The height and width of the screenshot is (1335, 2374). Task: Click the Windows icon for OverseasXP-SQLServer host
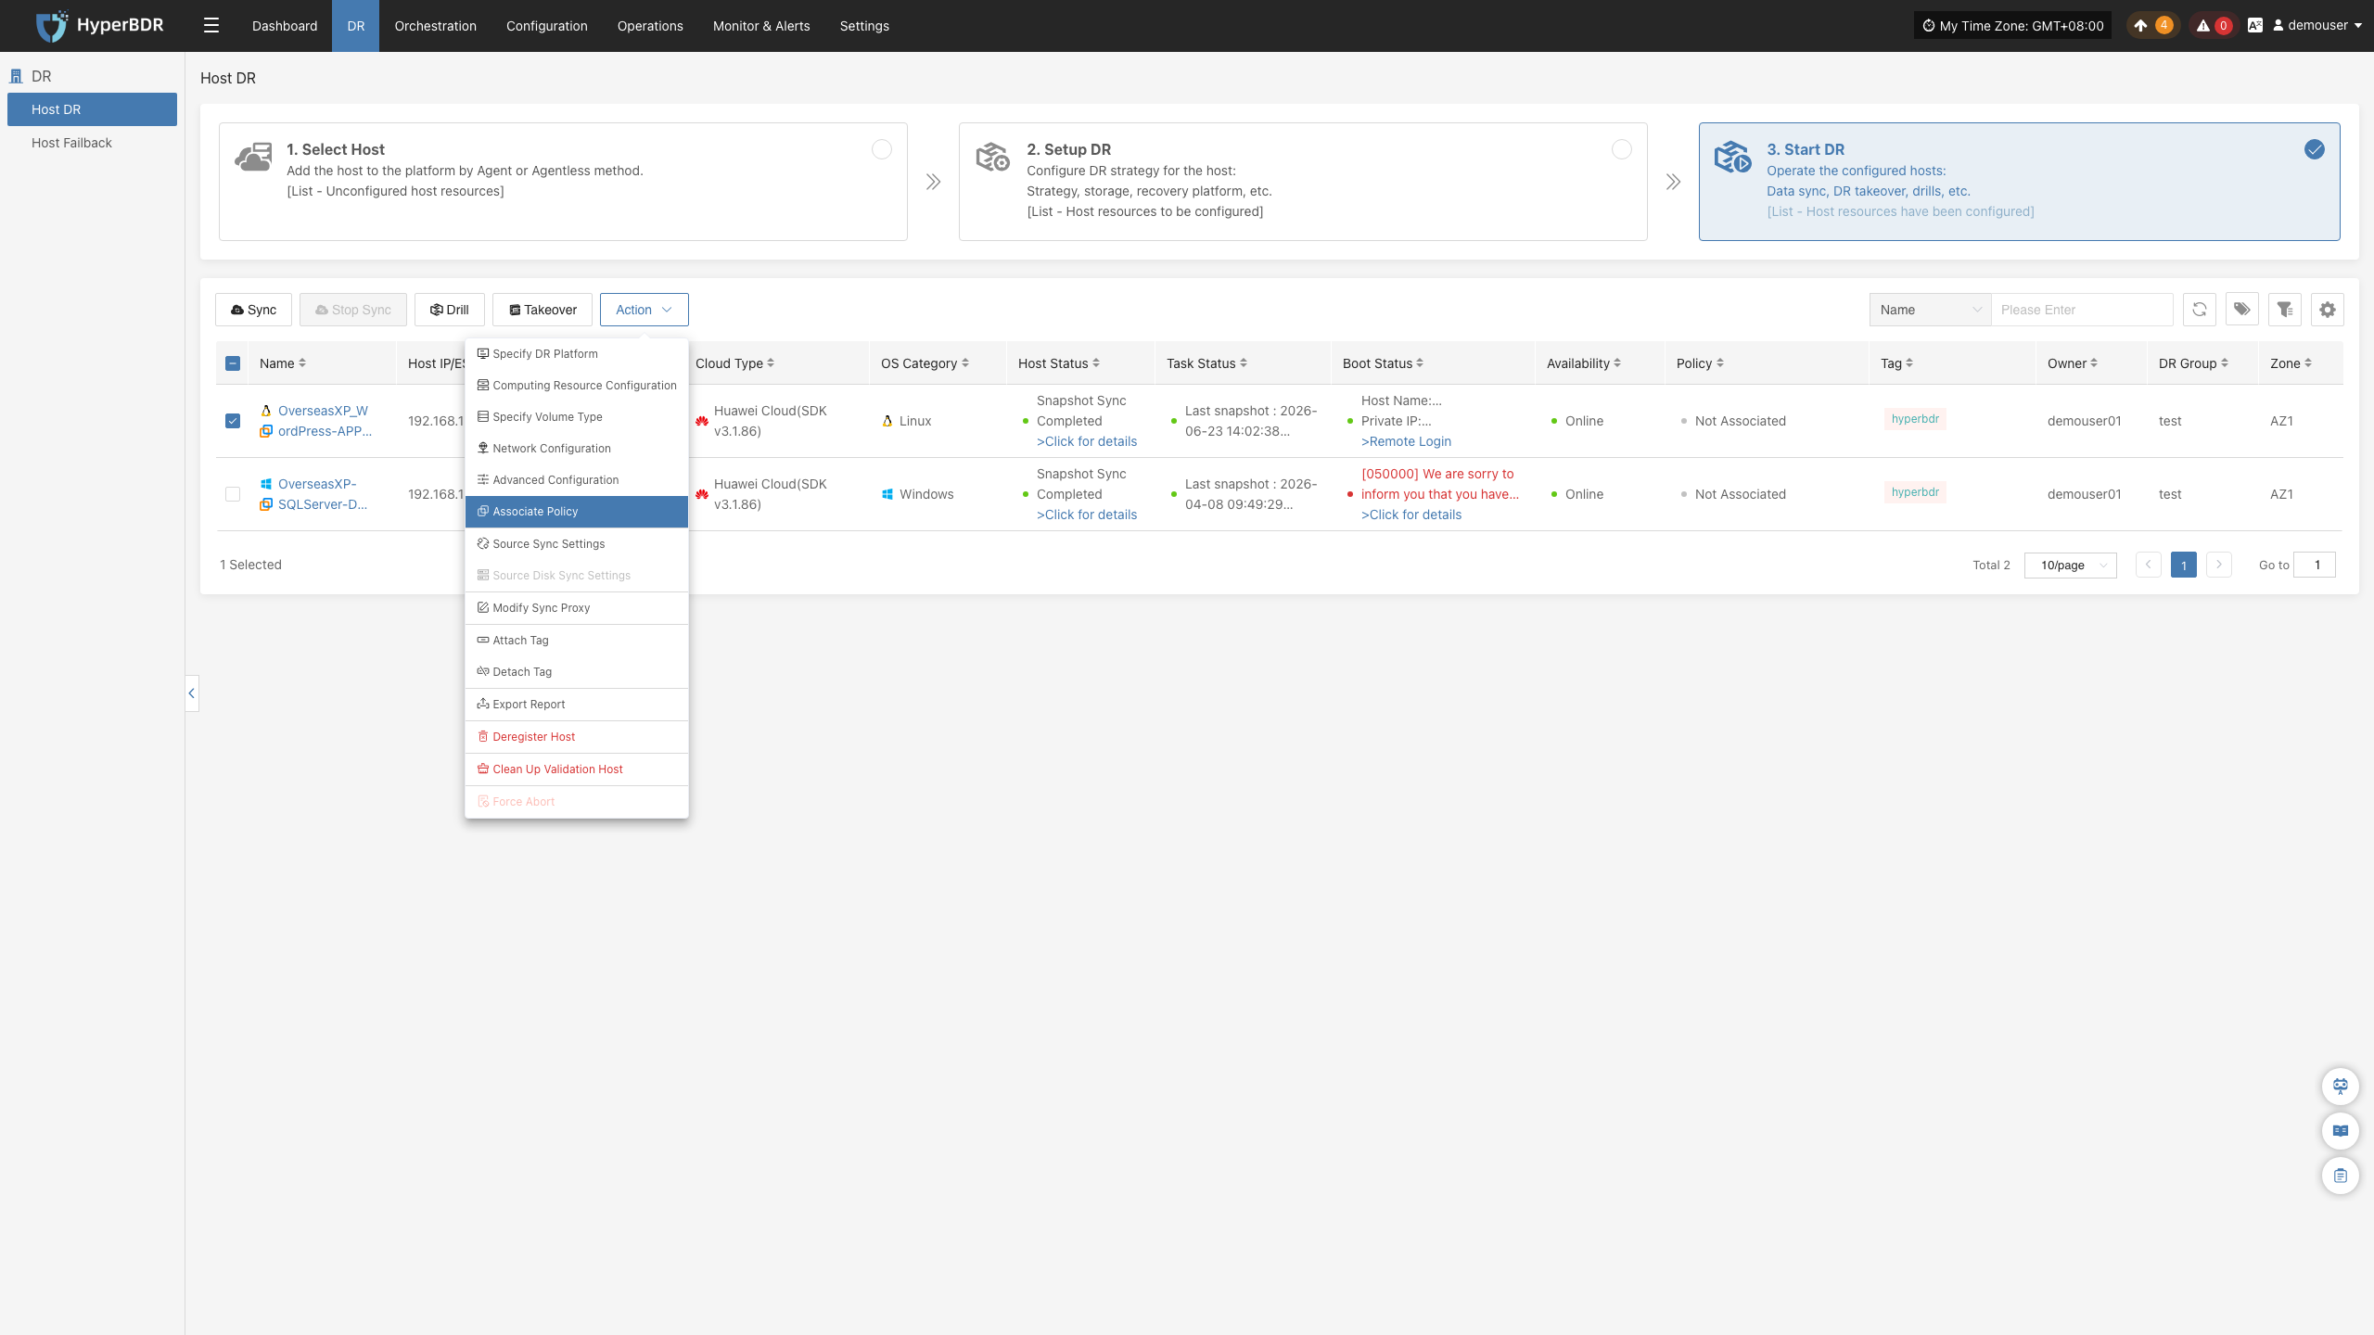tap(266, 484)
